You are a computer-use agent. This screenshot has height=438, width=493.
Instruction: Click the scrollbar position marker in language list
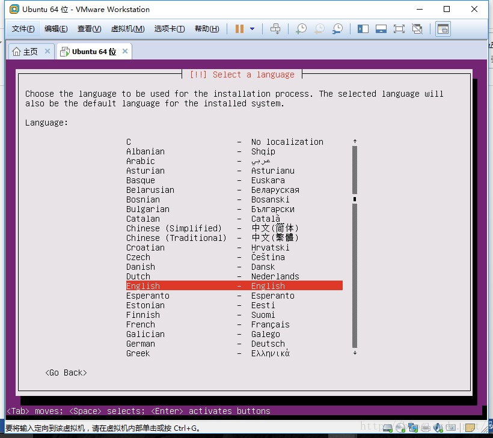[x=355, y=199]
